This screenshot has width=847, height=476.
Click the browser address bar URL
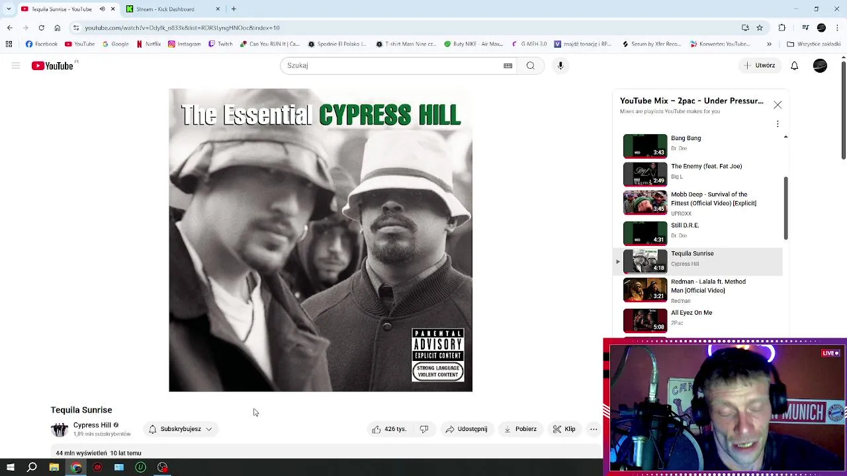pyautogui.click(x=182, y=28)
